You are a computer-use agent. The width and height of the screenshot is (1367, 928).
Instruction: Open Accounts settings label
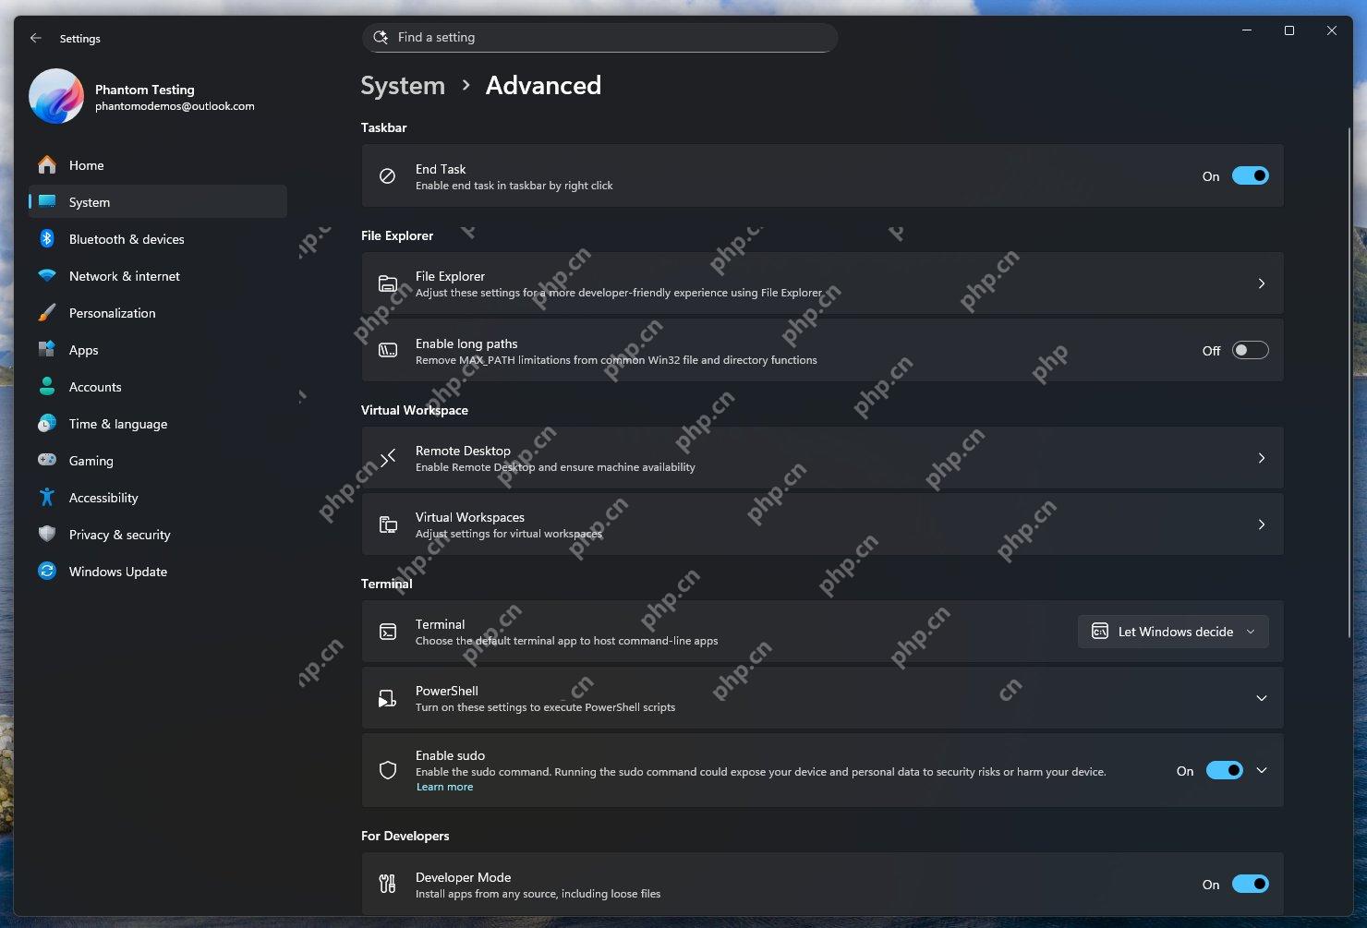point(95,387)
